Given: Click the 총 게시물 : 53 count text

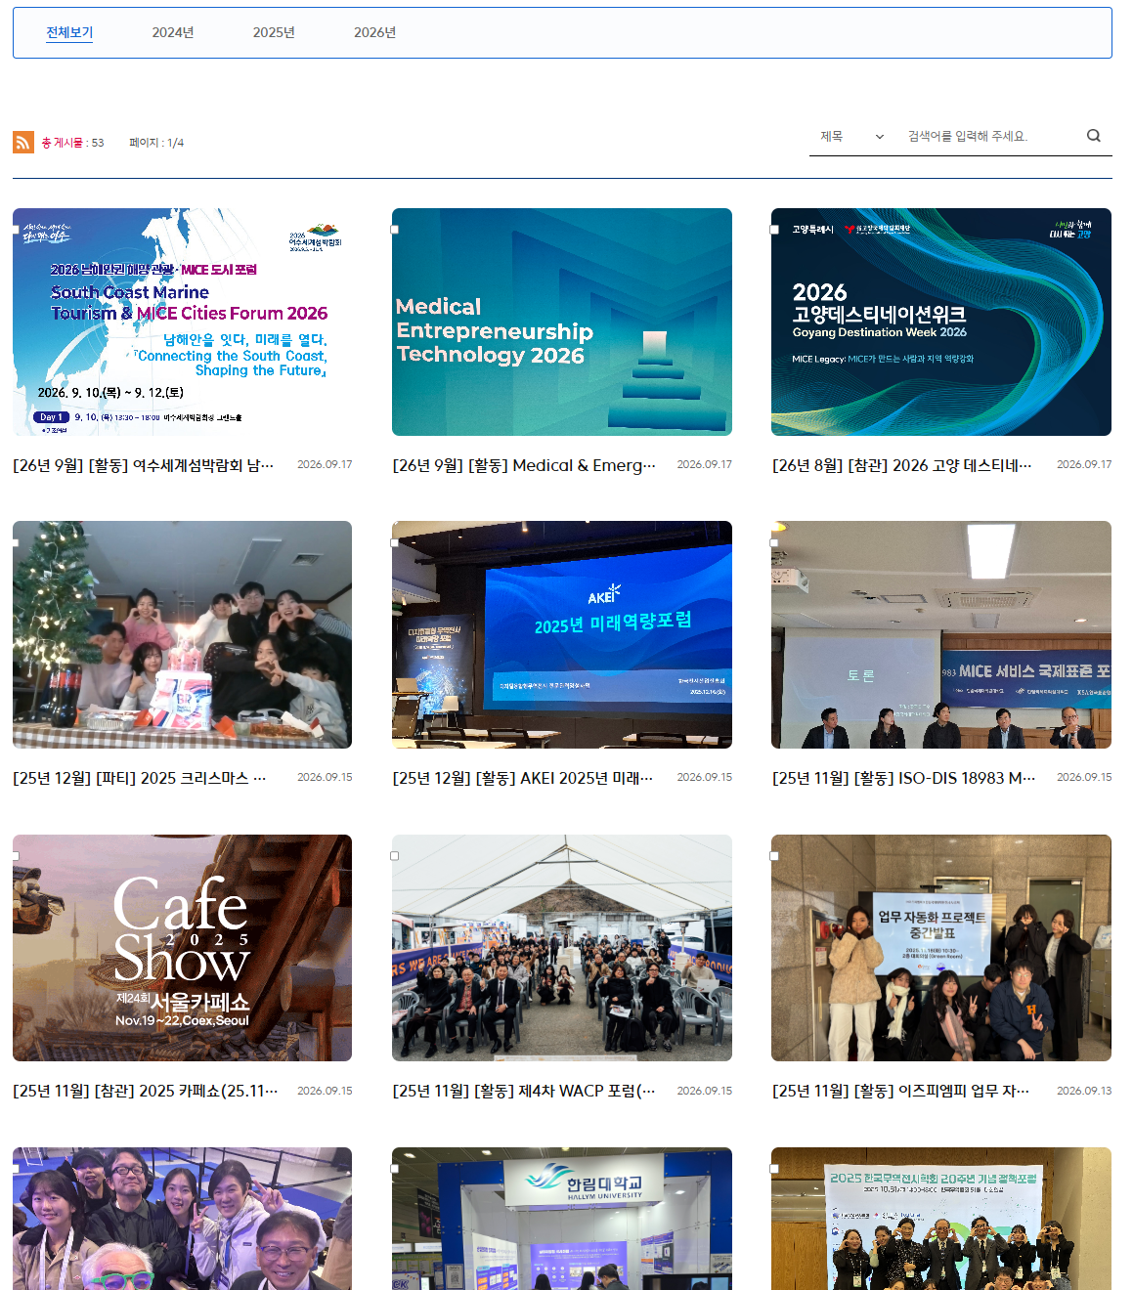Looking at the screenshot, I should point(72,143).
